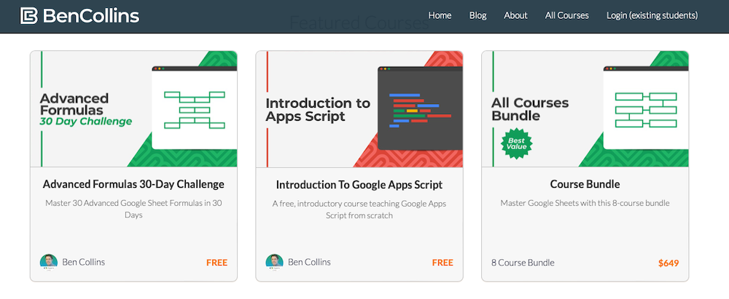Click the $649 price on Course Bundle
The width and height of the screenshot is (729, 299).
coord(668,263)
